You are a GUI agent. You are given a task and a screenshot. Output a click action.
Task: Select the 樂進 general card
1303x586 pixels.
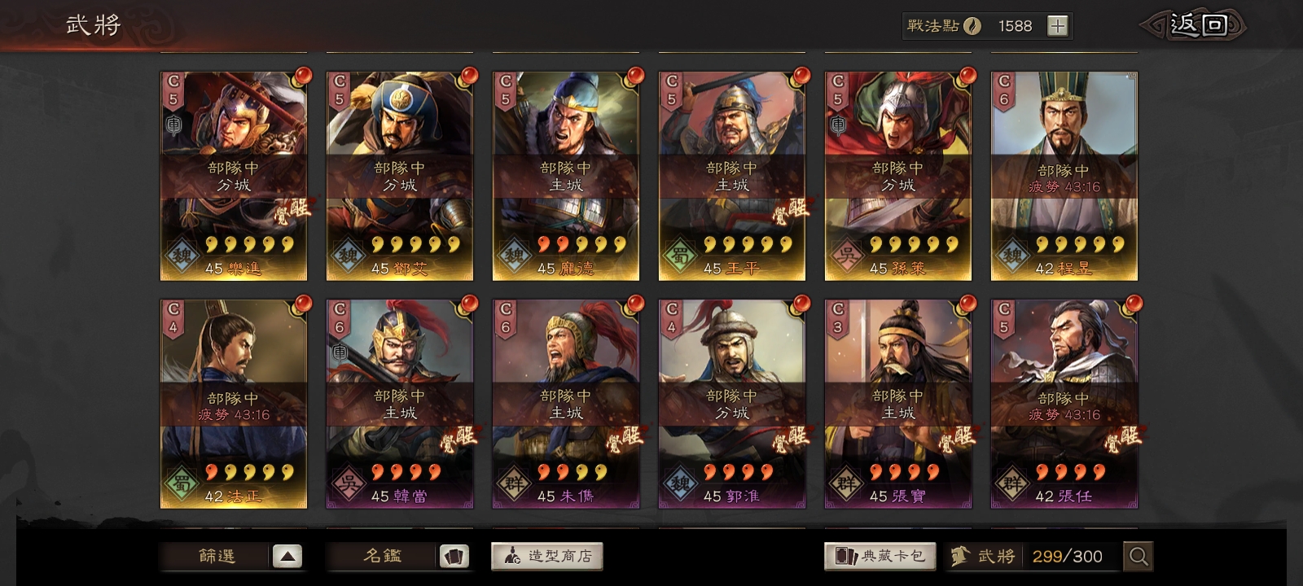tap(234, 176)
